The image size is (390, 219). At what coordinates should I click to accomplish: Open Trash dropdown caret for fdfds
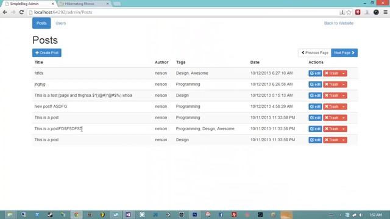pyautogui.click(x=344, y=73)
